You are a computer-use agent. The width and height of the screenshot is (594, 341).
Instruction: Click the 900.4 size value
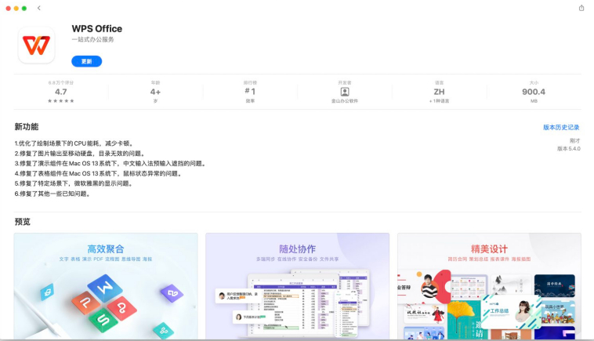[534, 92]
